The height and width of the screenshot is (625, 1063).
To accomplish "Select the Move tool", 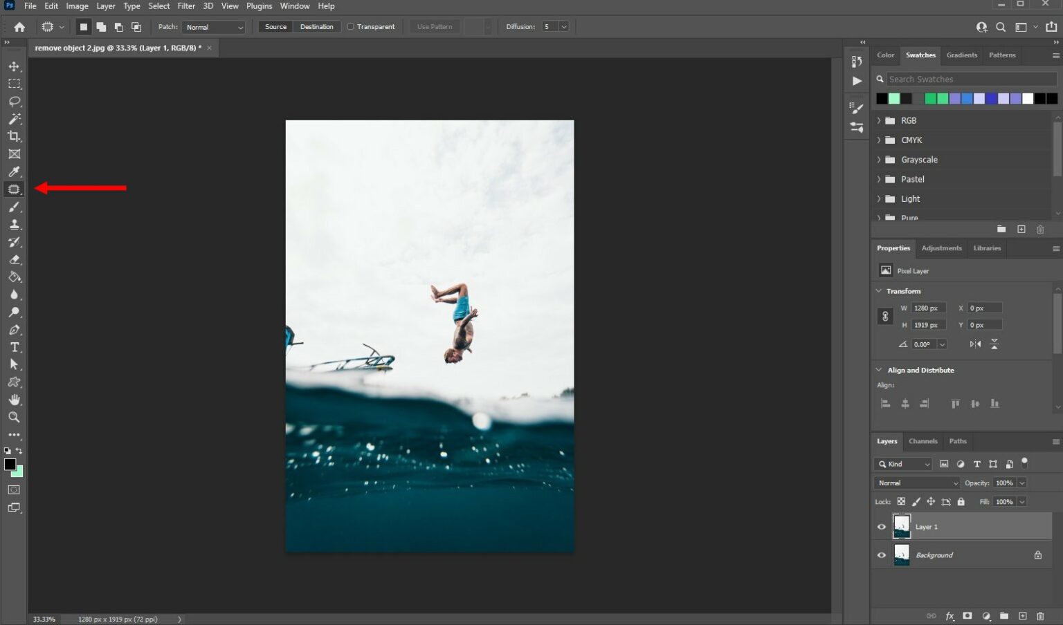I will [x=14, y=66].
